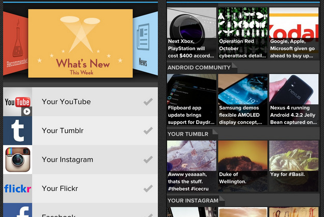This screenshot has height=217, width=324.
Task: Toggle the Your Flickr checkmark
Action: [148, 188]
